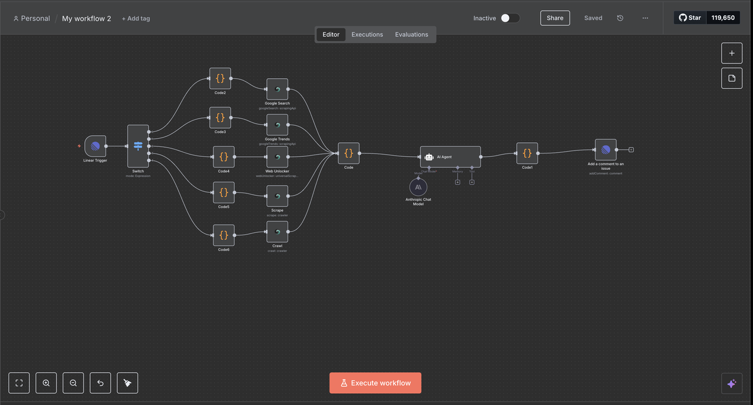753x405 pixels.
Task: Zoom out of the canvas
Action: pyautogui.click(x=73, y=383)
